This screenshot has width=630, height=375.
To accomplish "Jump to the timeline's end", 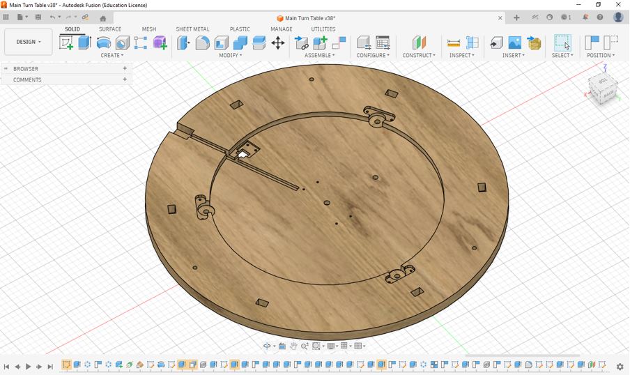I will pyautogui.click(x=50, y=367).
